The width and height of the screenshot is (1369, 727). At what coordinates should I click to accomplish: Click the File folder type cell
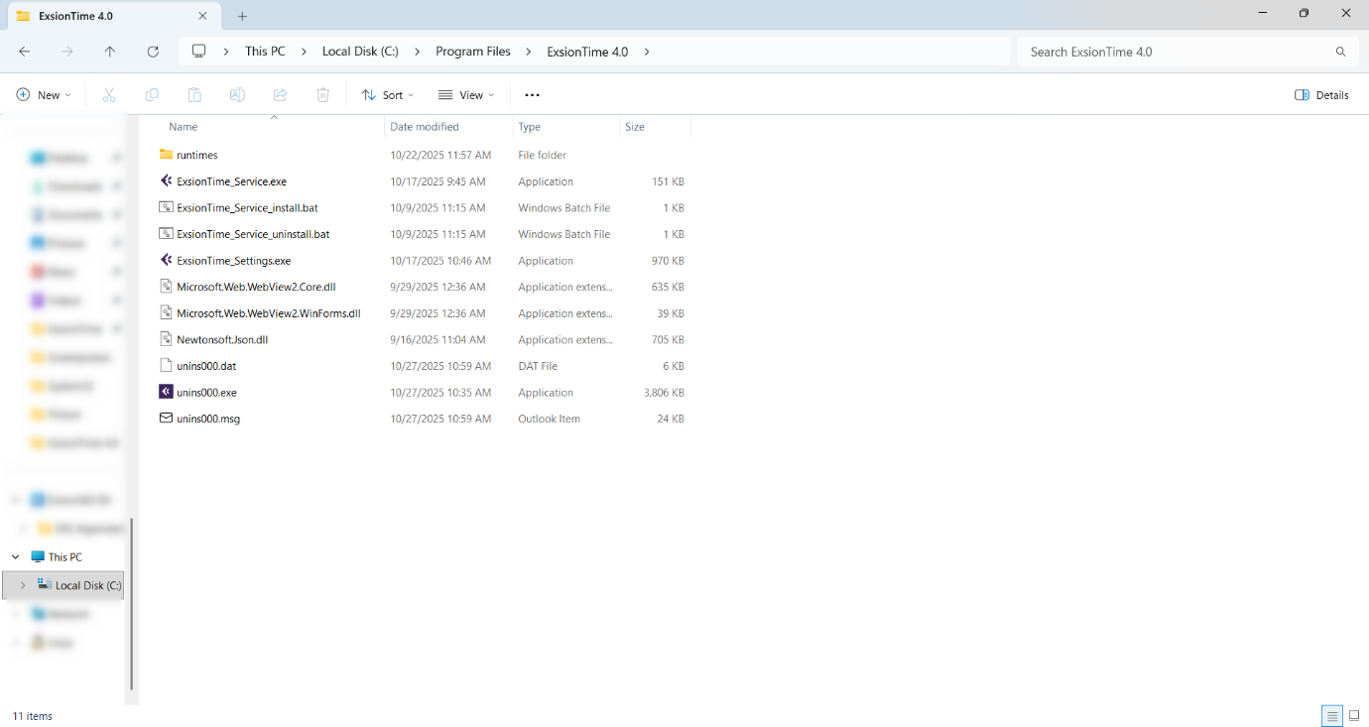[x=543, y=155]
